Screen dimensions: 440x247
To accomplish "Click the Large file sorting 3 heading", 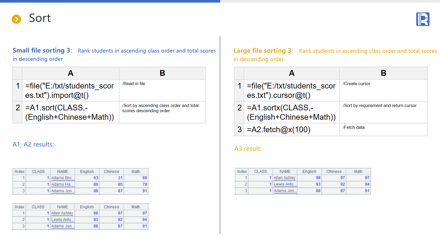I will click(x=263, y=51).
